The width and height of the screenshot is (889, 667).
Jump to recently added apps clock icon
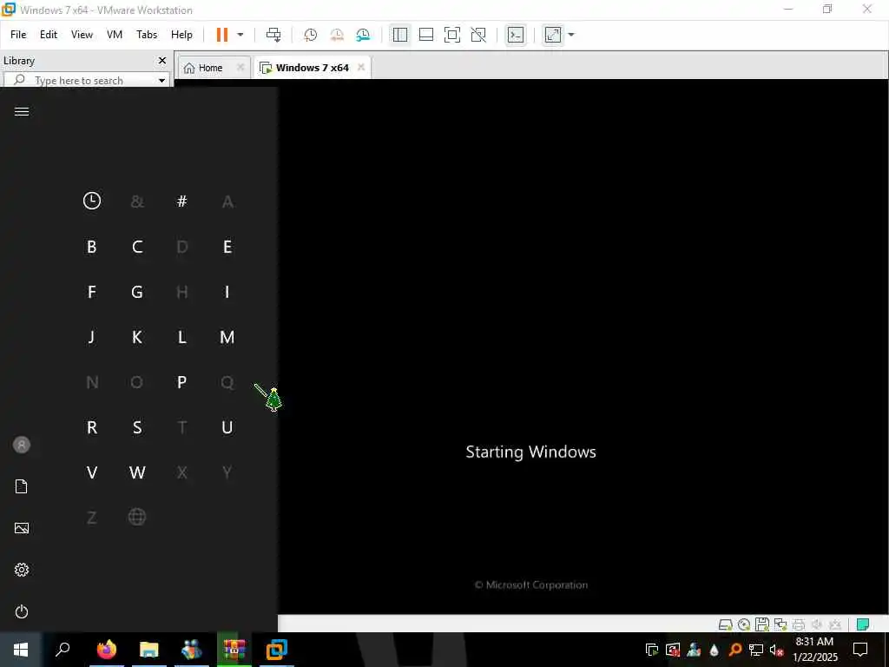pyautogui.click(x=92, y=201)
